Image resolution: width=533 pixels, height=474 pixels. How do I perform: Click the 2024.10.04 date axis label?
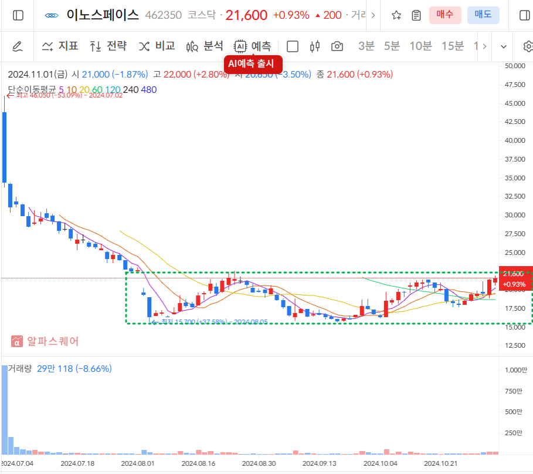click(380, 463)
